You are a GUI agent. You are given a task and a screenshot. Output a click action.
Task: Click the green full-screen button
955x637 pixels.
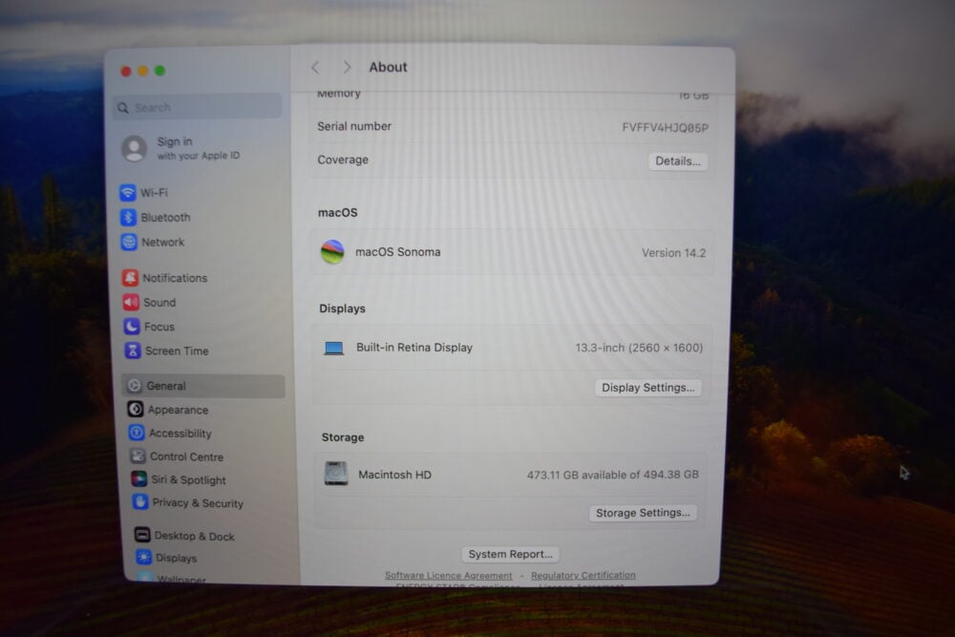[x=160, y=70]
